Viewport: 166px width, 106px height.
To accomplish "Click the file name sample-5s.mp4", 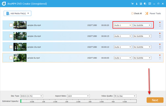I will 33,58.
